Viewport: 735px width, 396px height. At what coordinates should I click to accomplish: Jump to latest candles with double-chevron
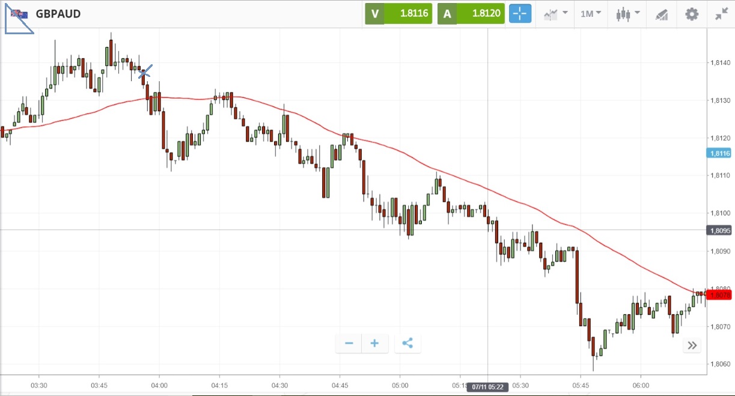pos(692,345)
